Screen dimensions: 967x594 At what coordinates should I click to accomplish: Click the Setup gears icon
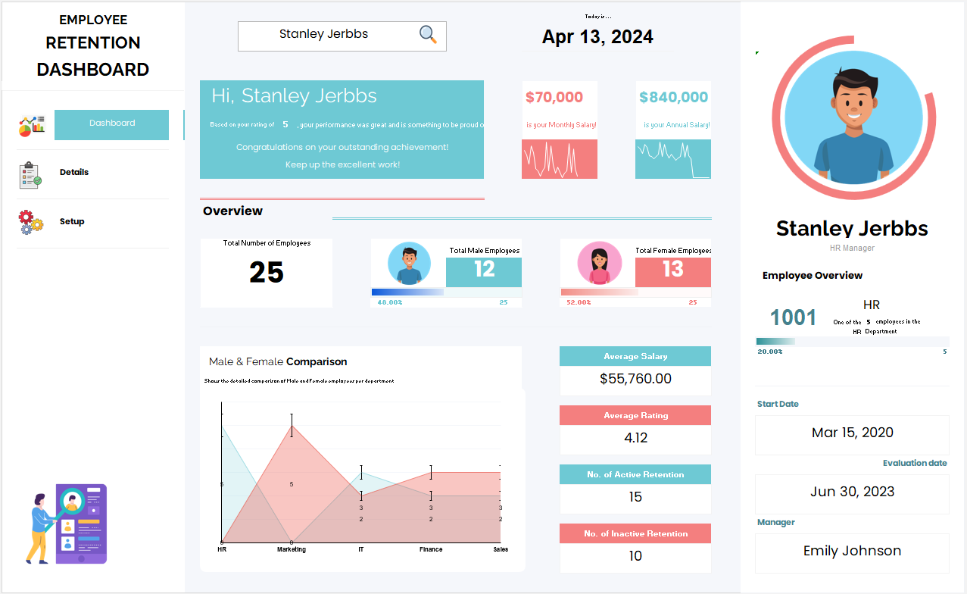click(x=30, y=222)
